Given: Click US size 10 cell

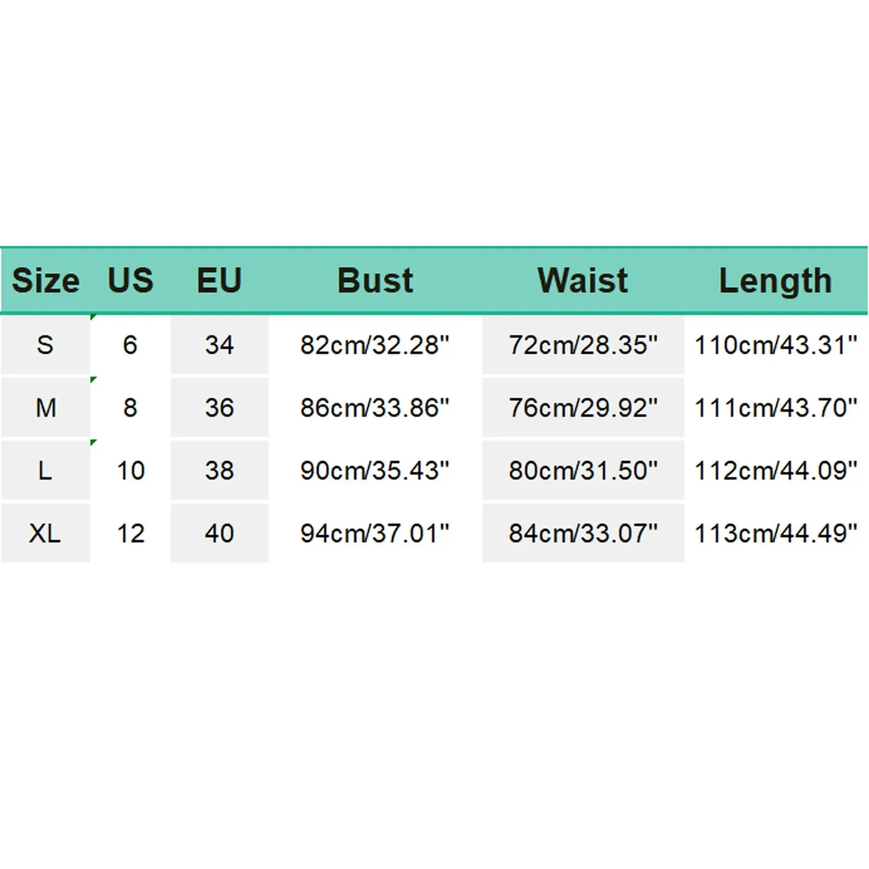Looking at the screenshot, I should (x=130, y=470).
